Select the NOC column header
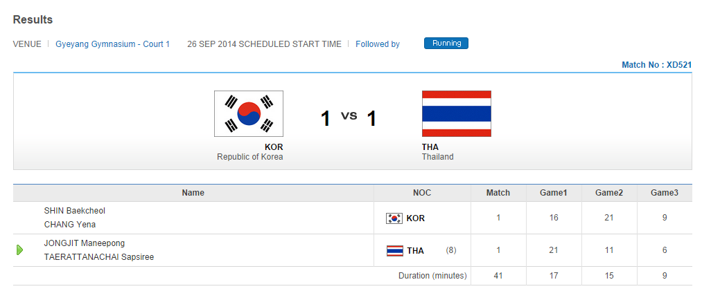 (x=422, y=193)
